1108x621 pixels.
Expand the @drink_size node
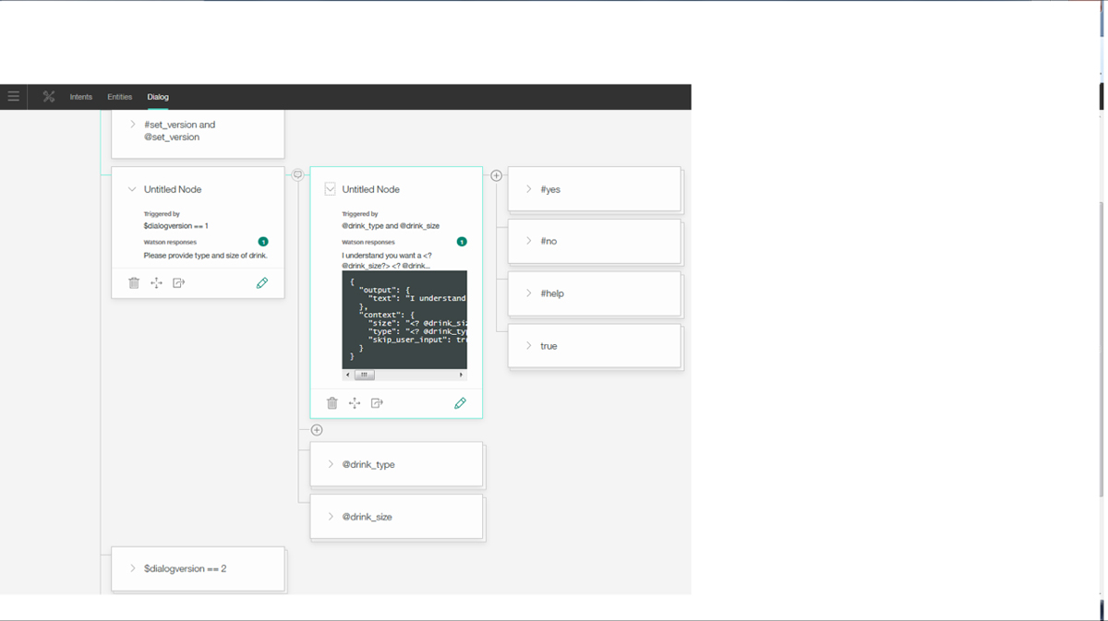[331, 517]
